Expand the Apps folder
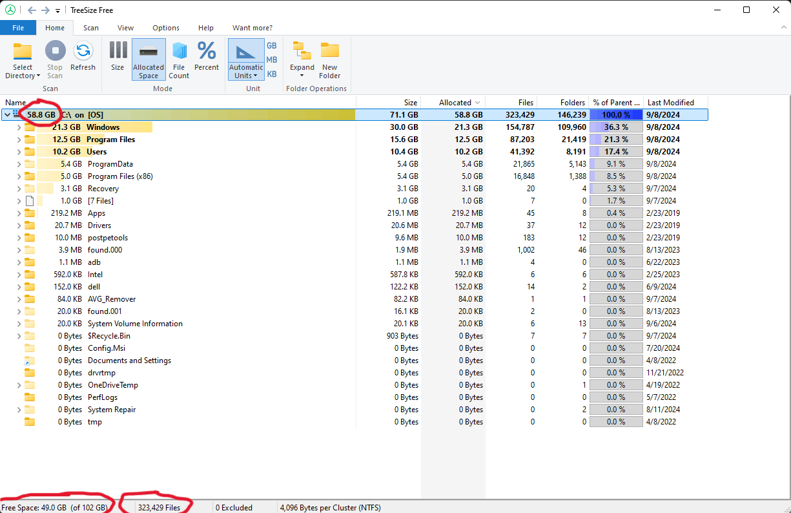791x513 pixels. (19, 213)
